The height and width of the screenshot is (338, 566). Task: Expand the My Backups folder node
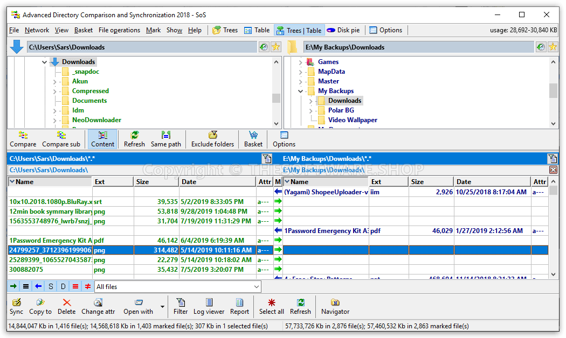pos(301,90)
